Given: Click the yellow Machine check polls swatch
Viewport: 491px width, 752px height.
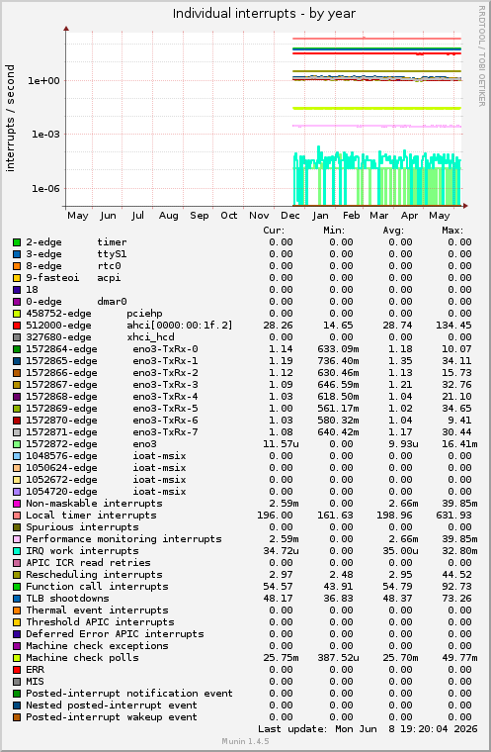Looking at the screenshot, I should pos(17,658).
